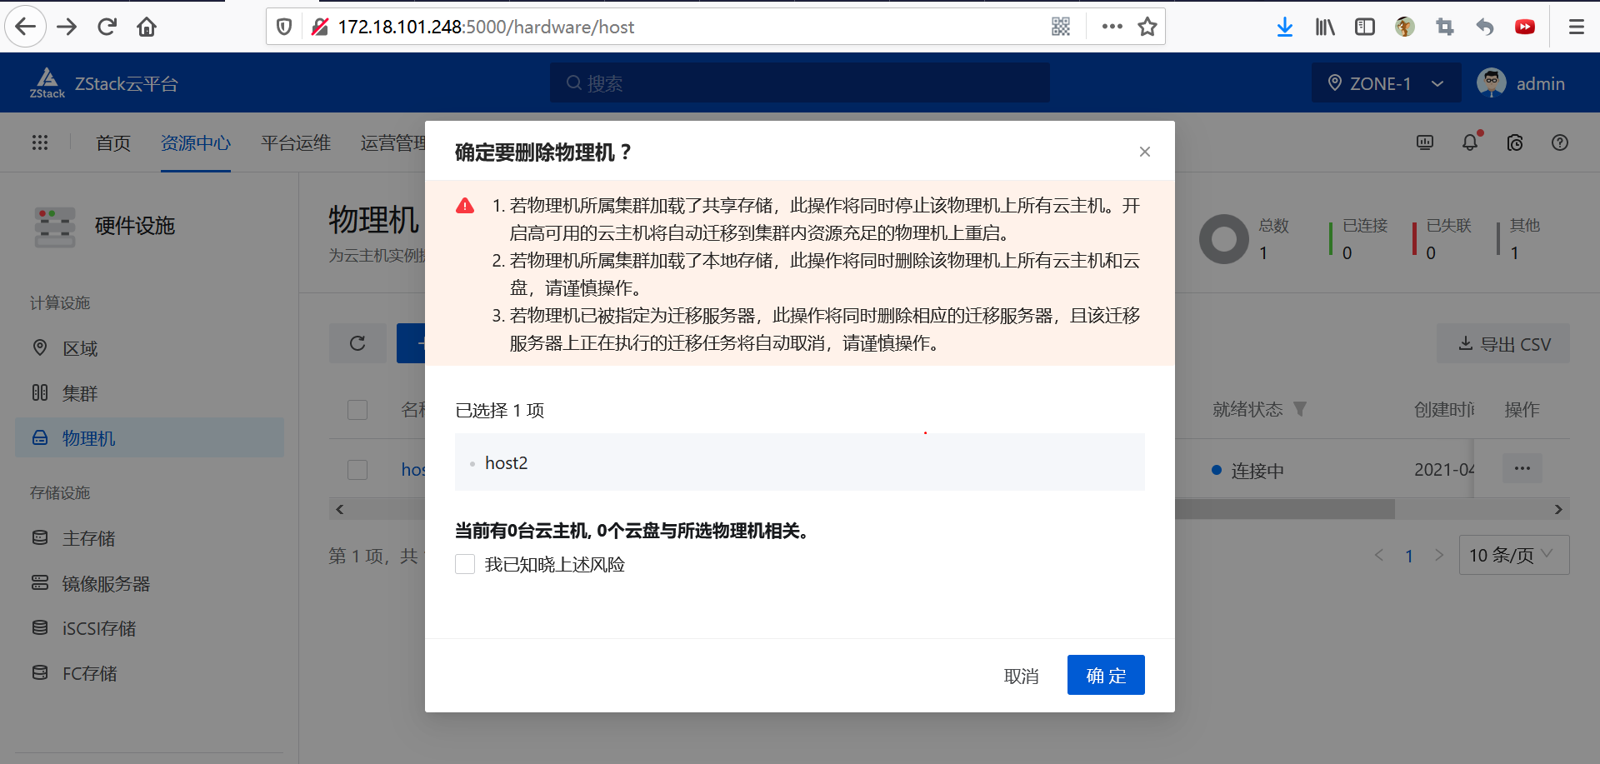This screenshot has width=1600, height=764.
Task: Go to browser home icon
Action: (x=147, y=27)
